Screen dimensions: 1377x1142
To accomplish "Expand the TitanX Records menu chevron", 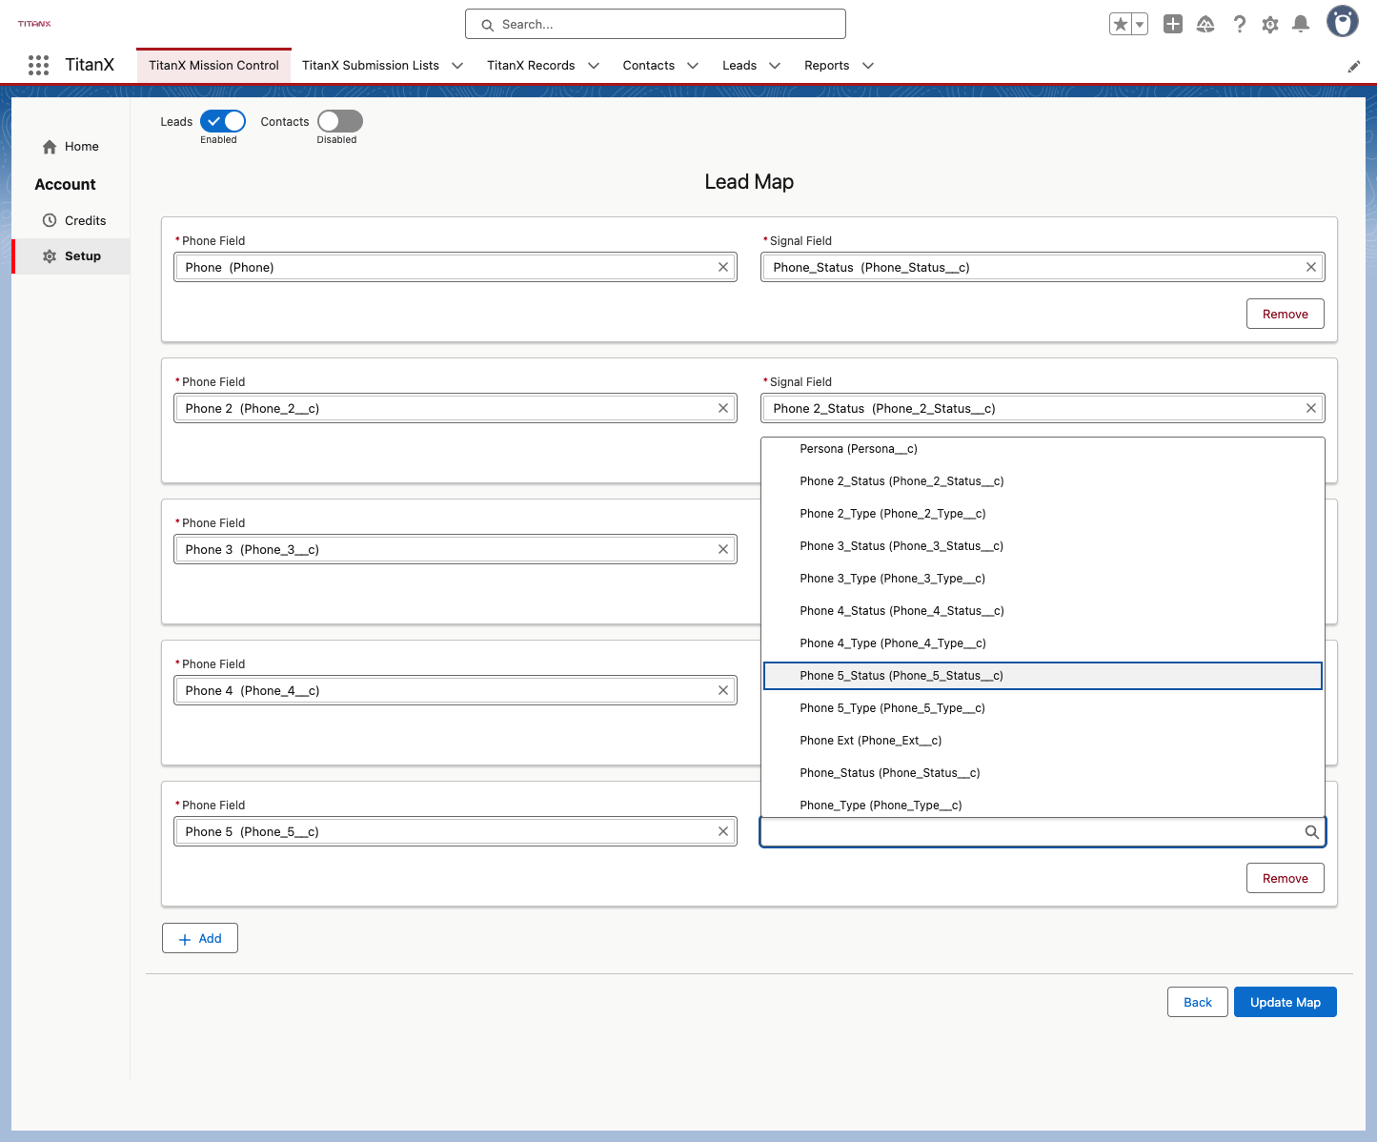I will (594, 66).
